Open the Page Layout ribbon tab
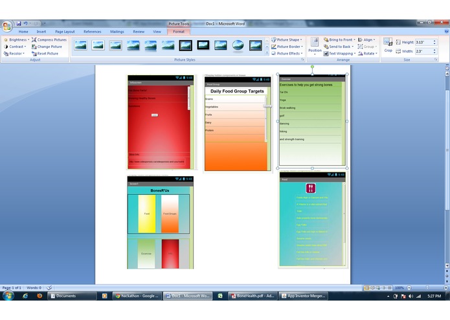 (65, 32)
